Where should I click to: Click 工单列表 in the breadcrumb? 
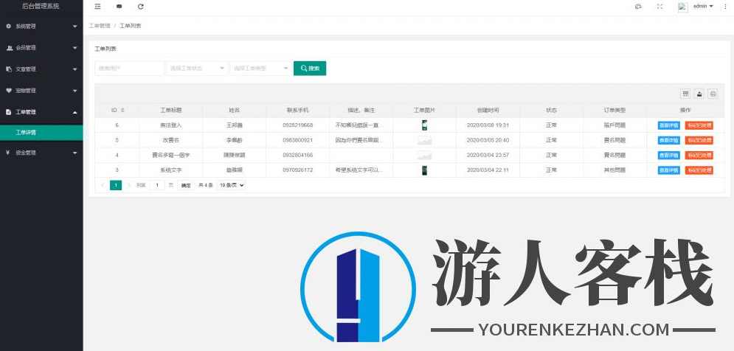point(130,26)
